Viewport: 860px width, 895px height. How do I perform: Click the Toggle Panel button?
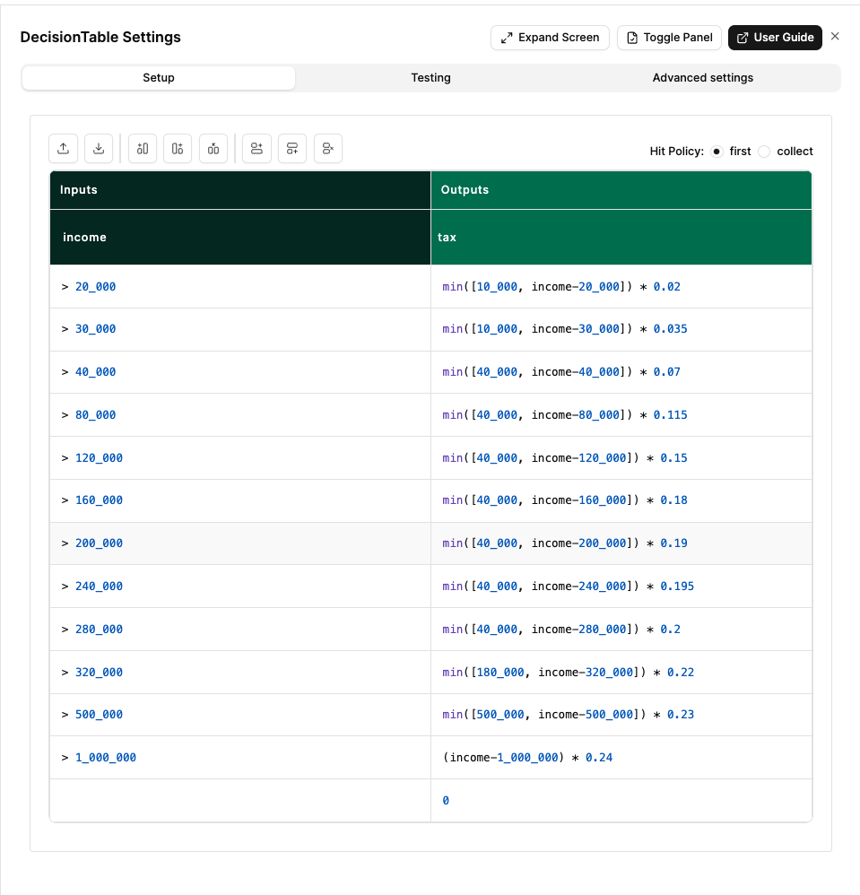pos(669,38)
